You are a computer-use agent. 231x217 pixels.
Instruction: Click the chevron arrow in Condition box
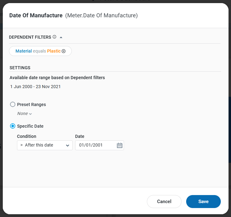click(x=67, y=146)
